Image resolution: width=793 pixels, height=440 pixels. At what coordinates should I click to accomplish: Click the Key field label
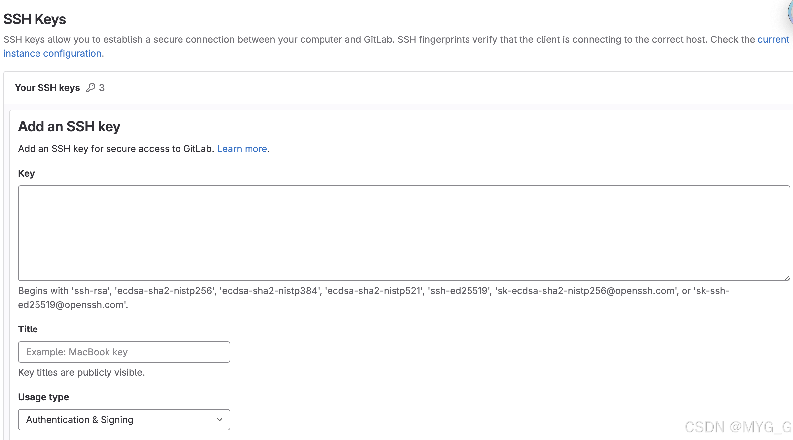tap(26, 173)
